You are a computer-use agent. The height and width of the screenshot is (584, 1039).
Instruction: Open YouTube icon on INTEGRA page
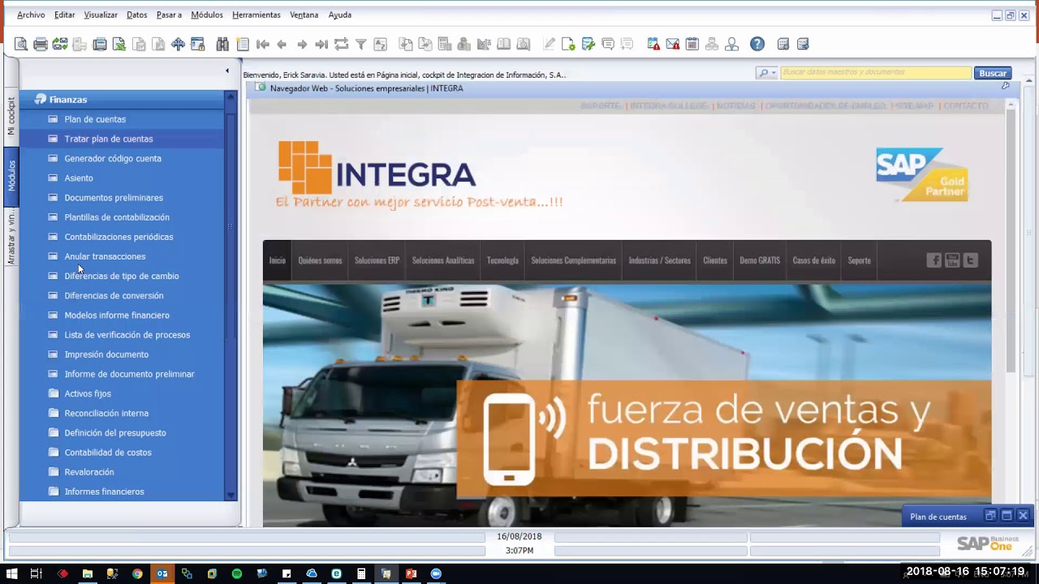point(952,260)
